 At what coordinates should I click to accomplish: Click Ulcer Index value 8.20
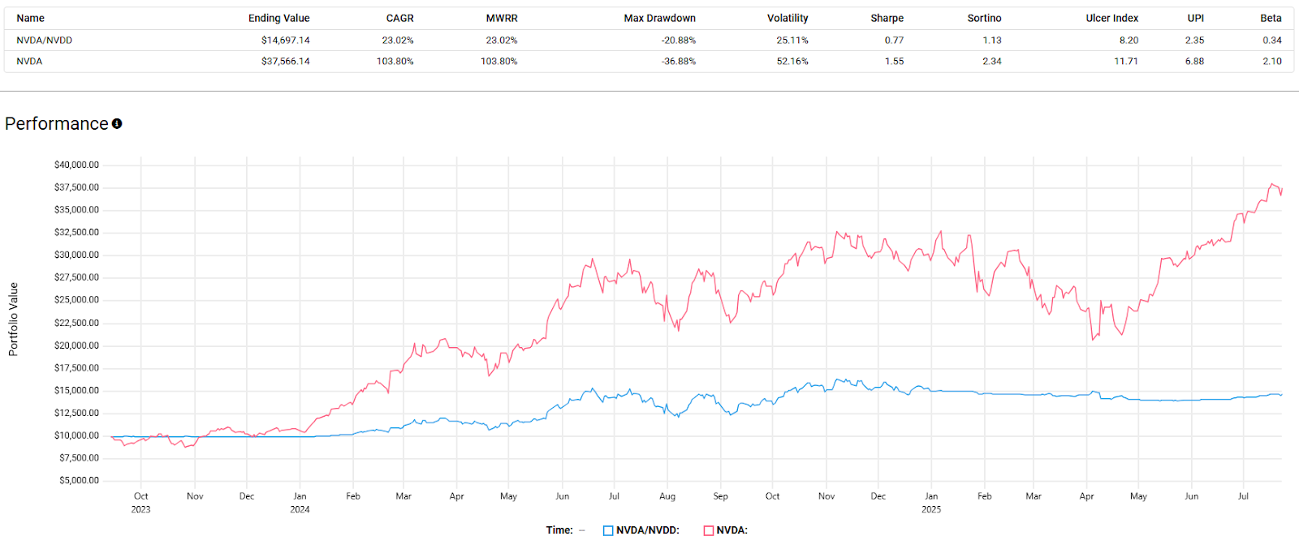click(1129, 40)
